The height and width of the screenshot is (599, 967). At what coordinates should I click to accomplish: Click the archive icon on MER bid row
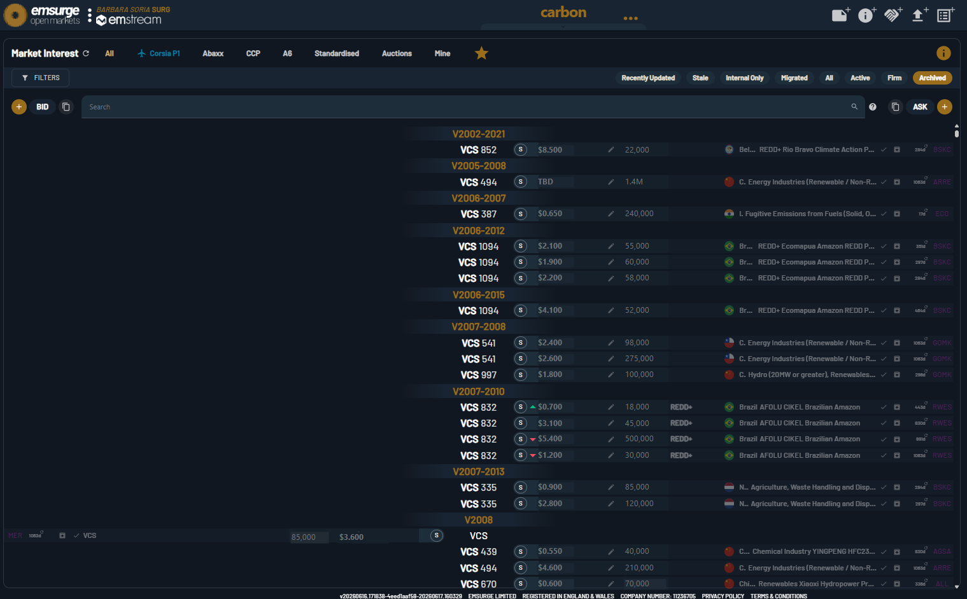pos(62,535)
